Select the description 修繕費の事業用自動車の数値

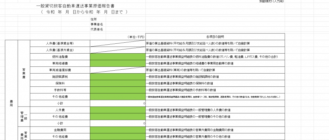click(215, 64)
